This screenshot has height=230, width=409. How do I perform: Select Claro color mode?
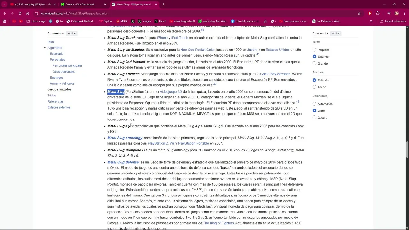point(314,111)
